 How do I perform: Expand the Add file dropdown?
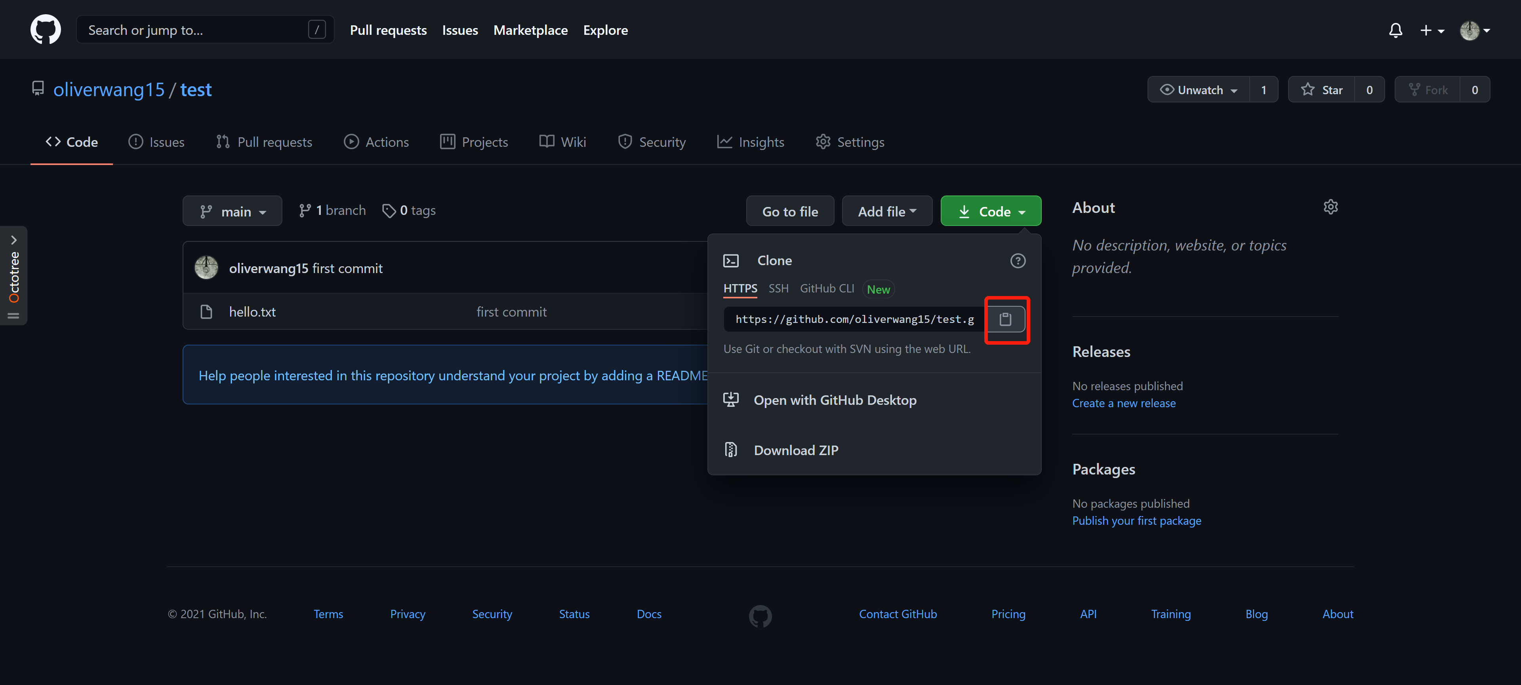887,211
